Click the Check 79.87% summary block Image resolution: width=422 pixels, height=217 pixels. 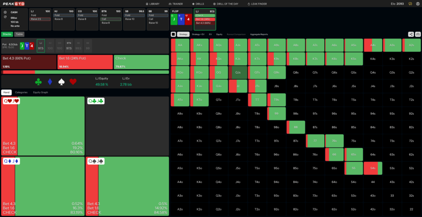click(x=141, y=62)
